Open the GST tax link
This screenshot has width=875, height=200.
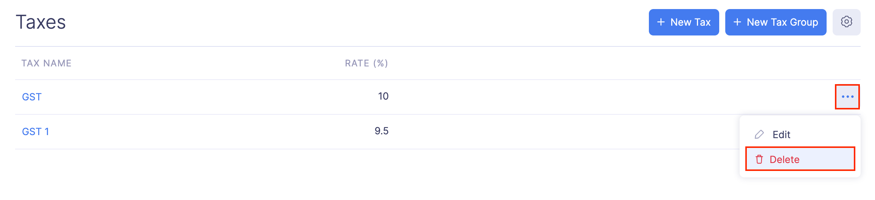(32, 97)
